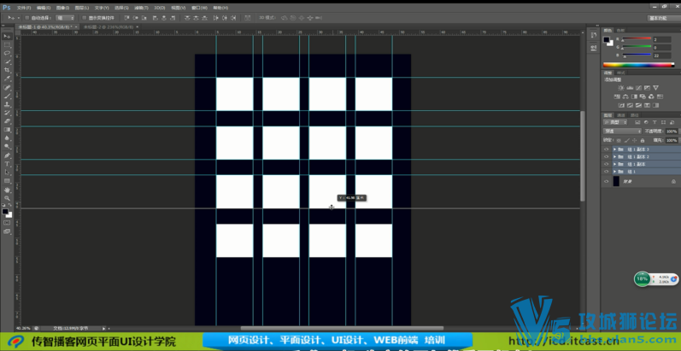Image resolution: width=681 pixels, height=351 pixels.
Task: Open the 文件(F) menu
Action: pyautogui.click(x=23, y=8)
